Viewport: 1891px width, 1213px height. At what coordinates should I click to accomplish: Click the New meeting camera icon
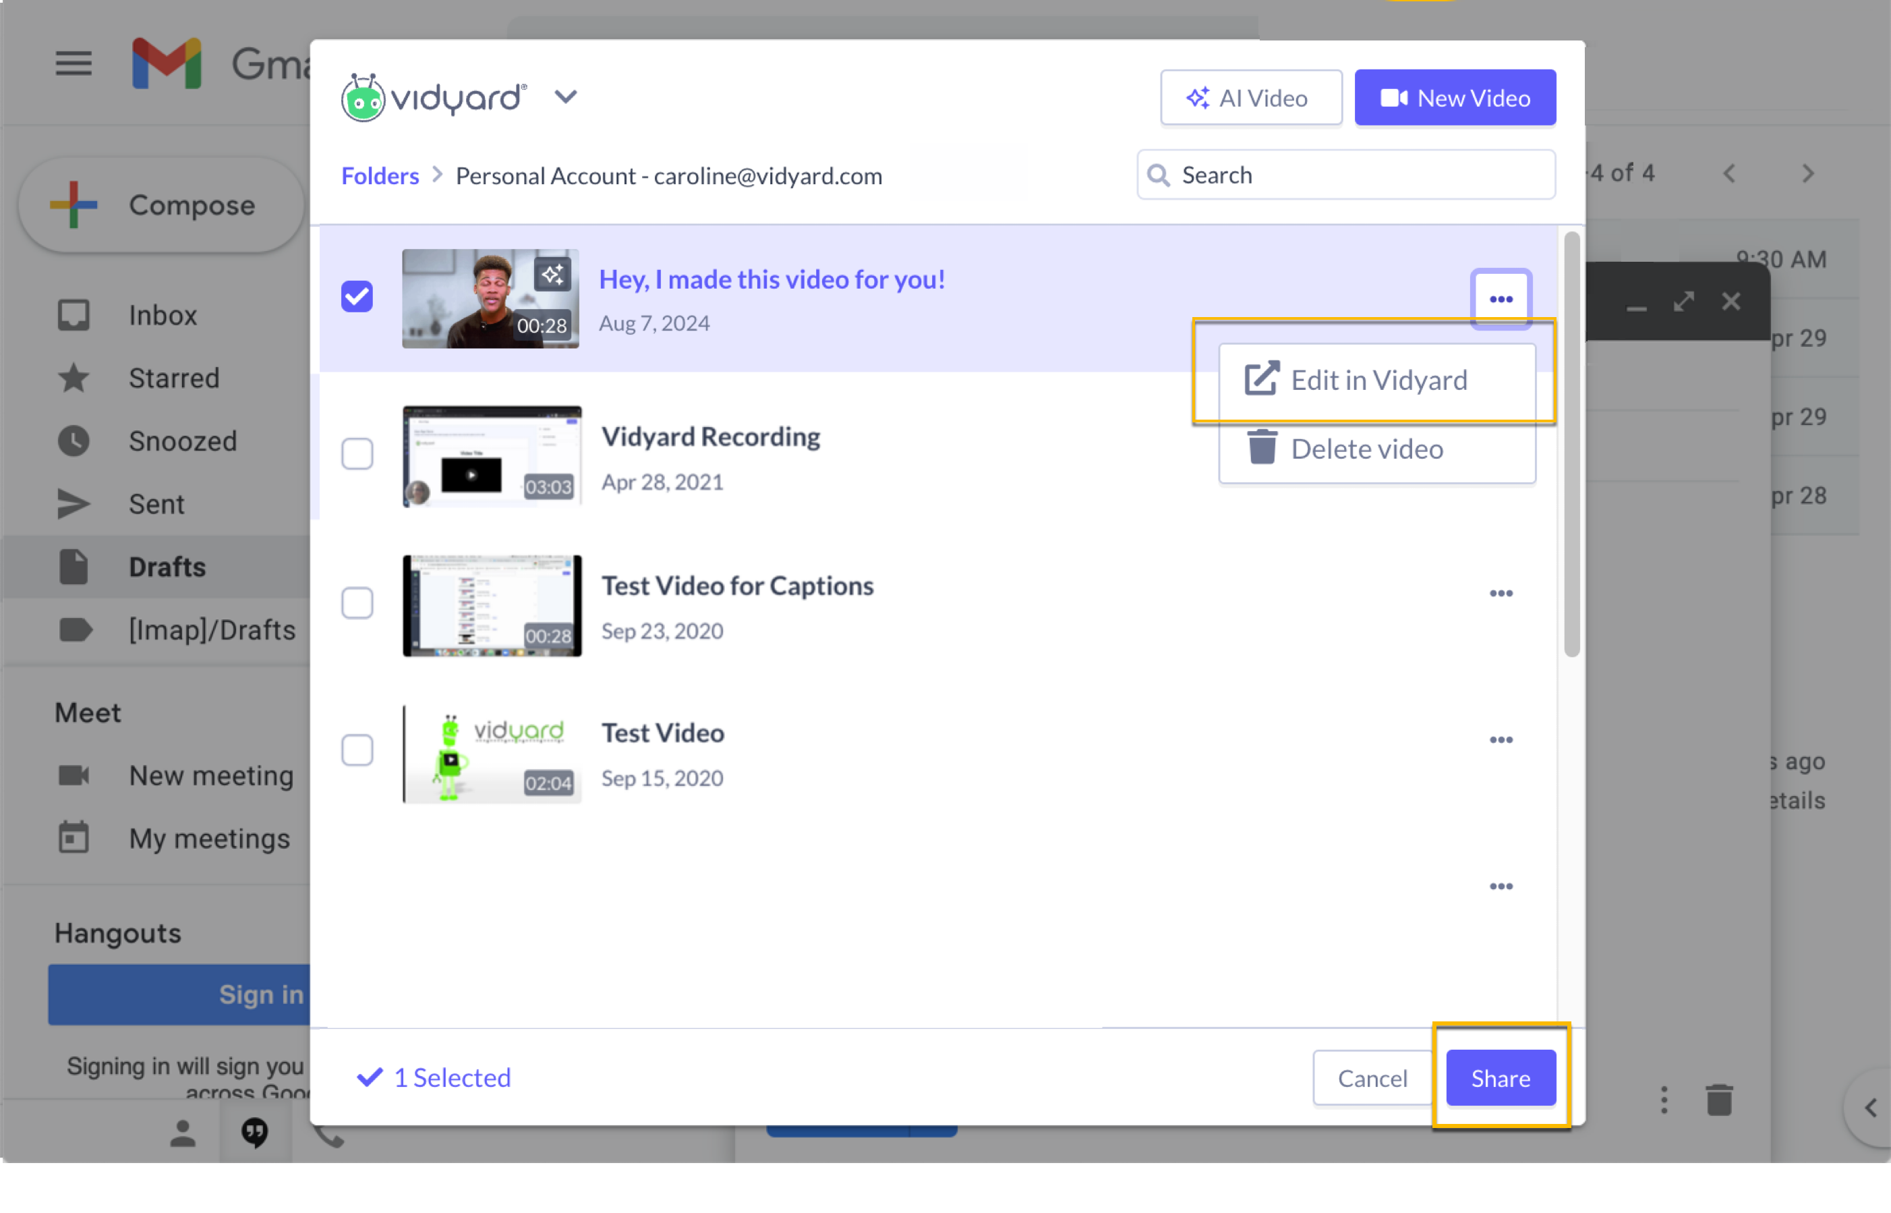[x=74, y=775]
